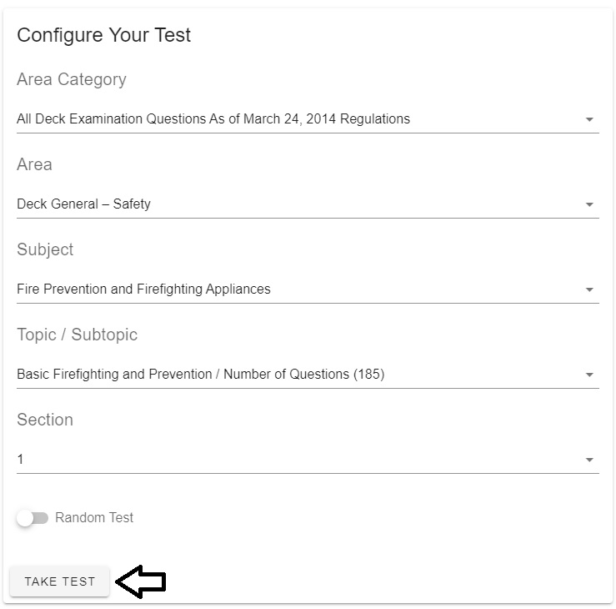The width and height of the screenshot is (616, 609).
Task: Click the black arrow pointing to Take Test
Action: [x=141, y=581]
